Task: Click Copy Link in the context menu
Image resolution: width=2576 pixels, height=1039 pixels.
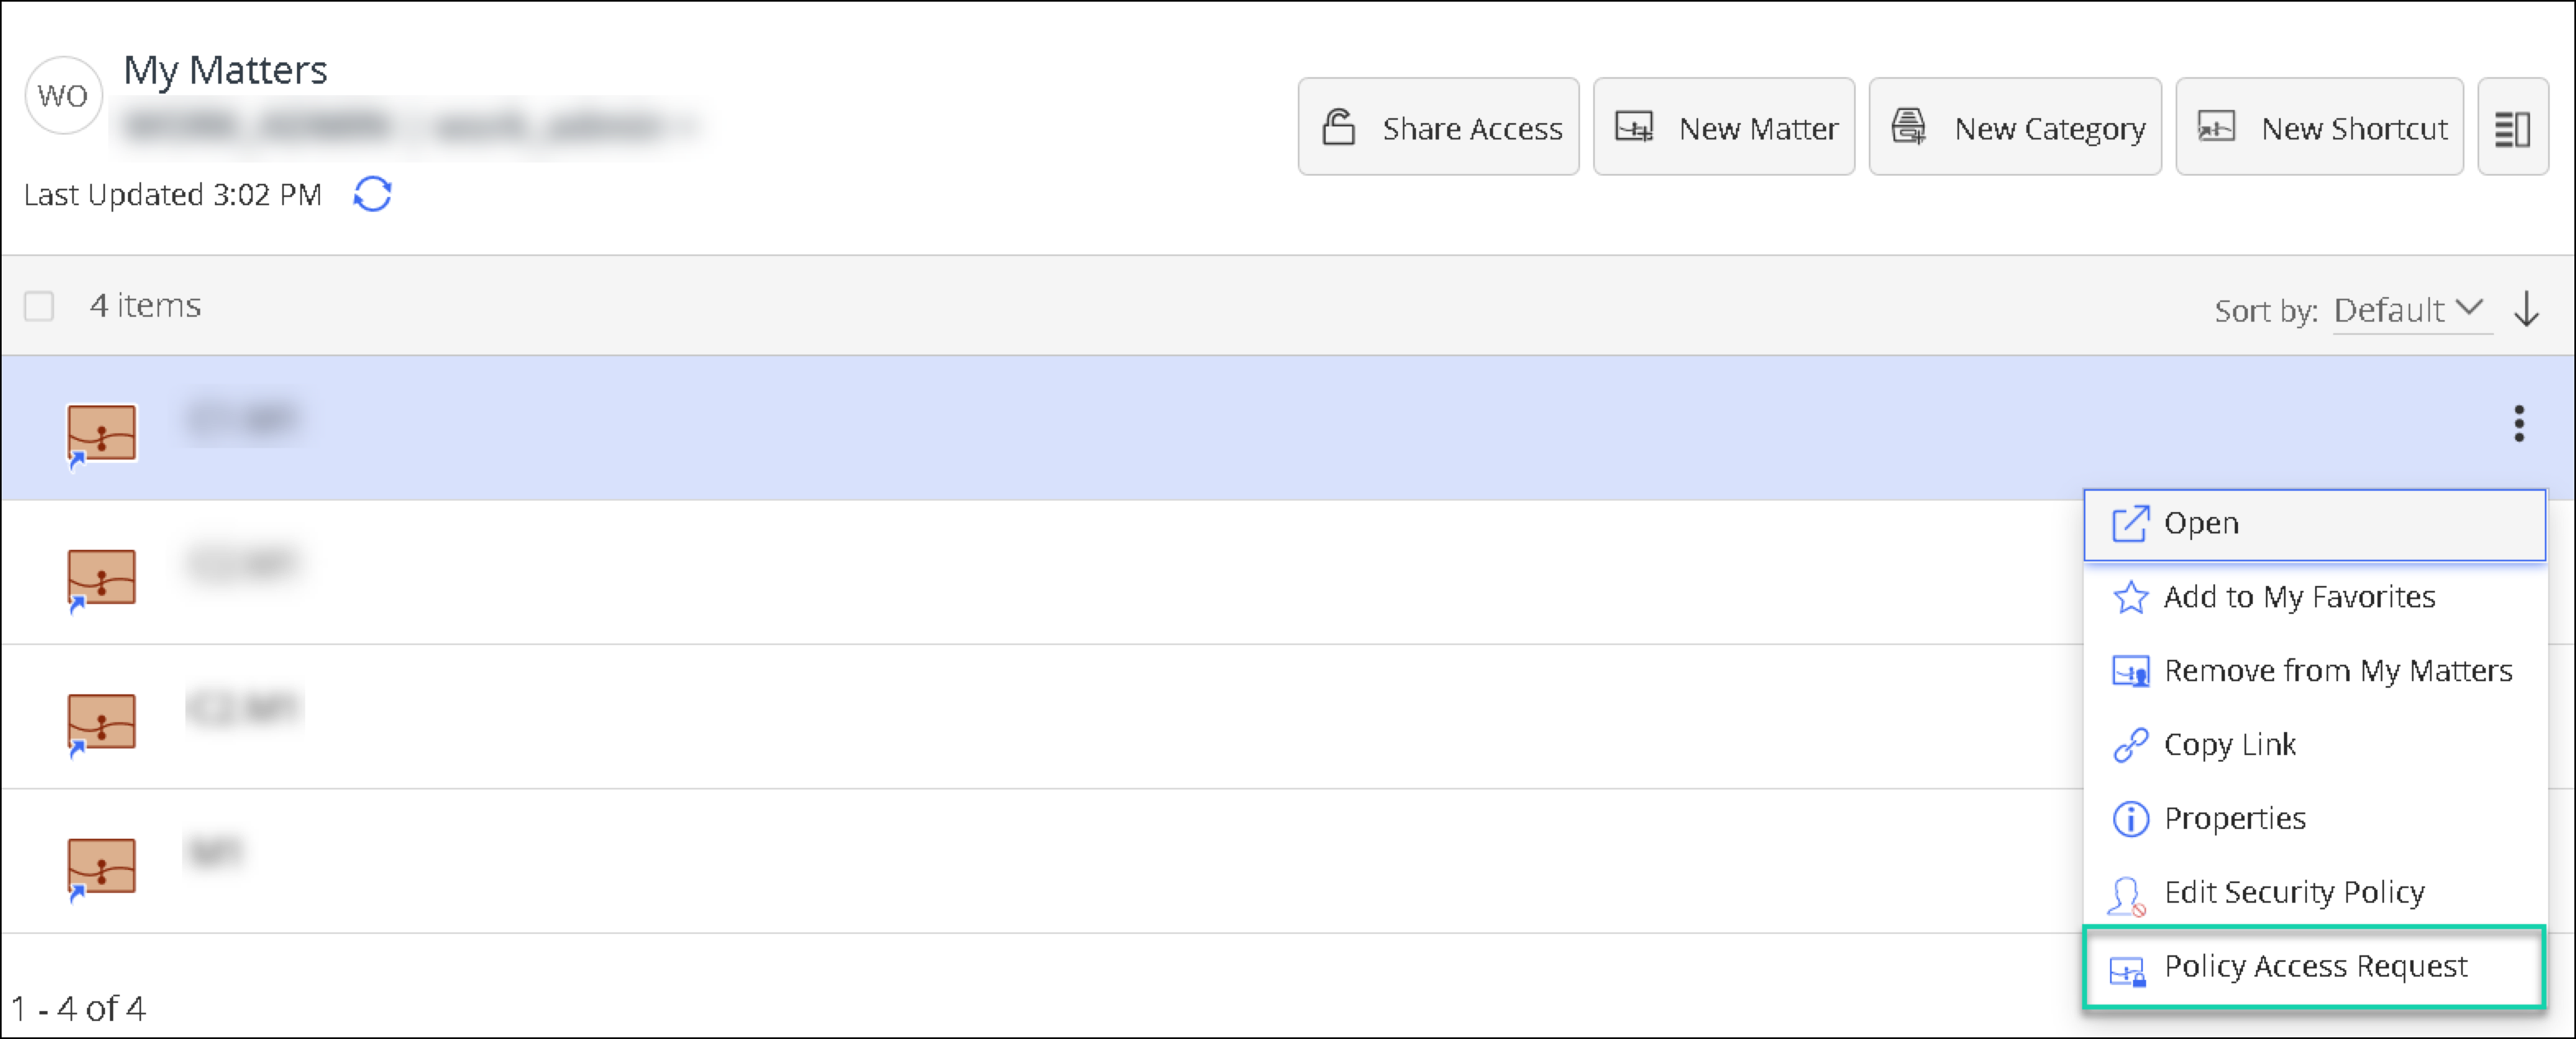Action: [x=2229, y=745]
